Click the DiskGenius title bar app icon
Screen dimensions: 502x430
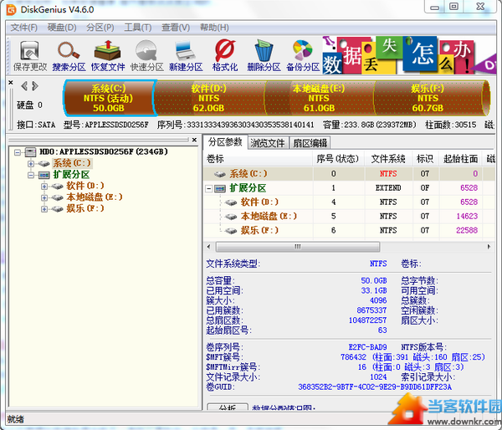click(12, 10)
